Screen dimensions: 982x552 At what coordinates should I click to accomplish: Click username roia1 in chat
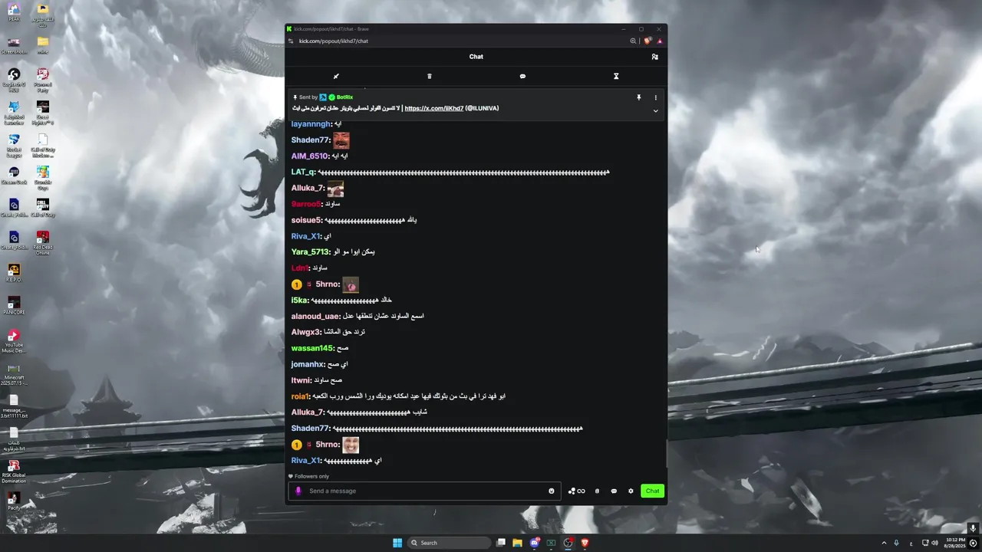coord(300,396)
